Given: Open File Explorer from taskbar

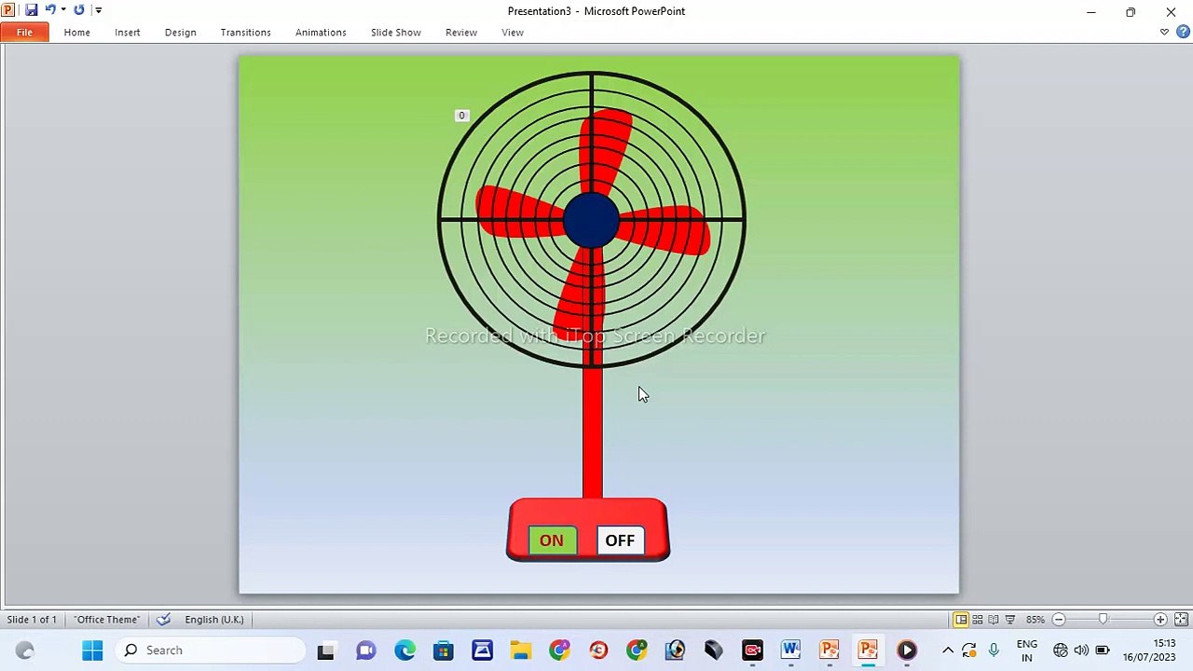Looking at the screenshot, I should pyautogui.click(x=521, y=650).
